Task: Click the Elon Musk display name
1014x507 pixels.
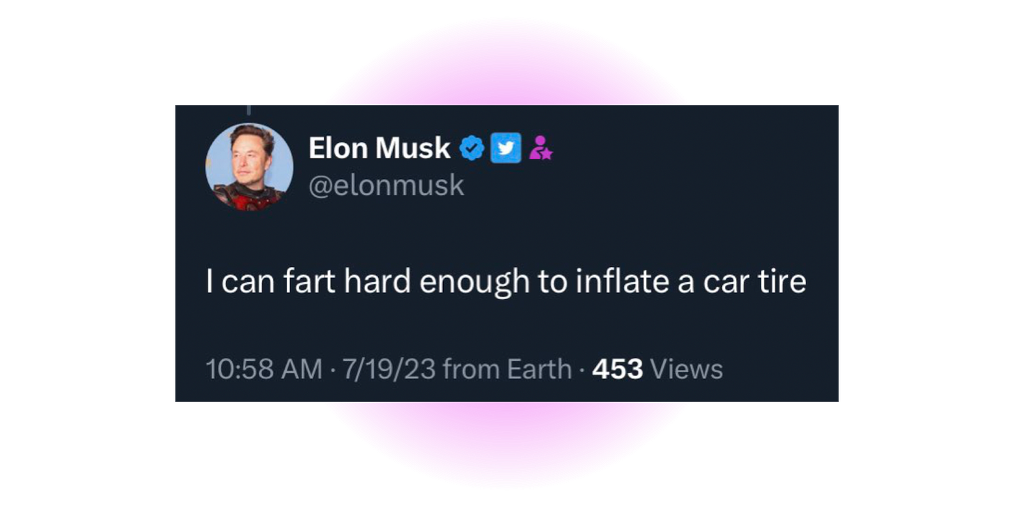Action: point(380,148)
